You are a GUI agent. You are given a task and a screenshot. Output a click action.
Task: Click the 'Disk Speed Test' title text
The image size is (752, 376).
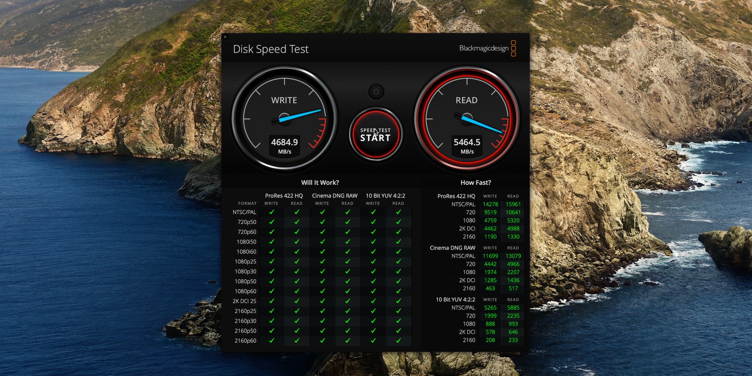271,49
